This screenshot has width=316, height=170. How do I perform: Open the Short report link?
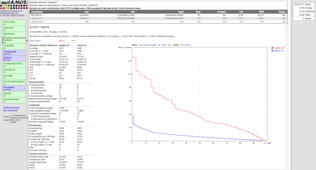[x=35, y=41]
